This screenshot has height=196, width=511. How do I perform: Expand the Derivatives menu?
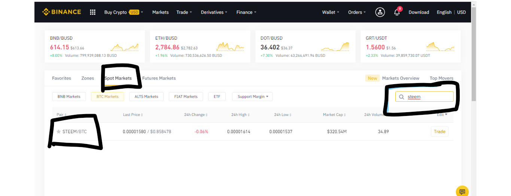coord(215,12)
